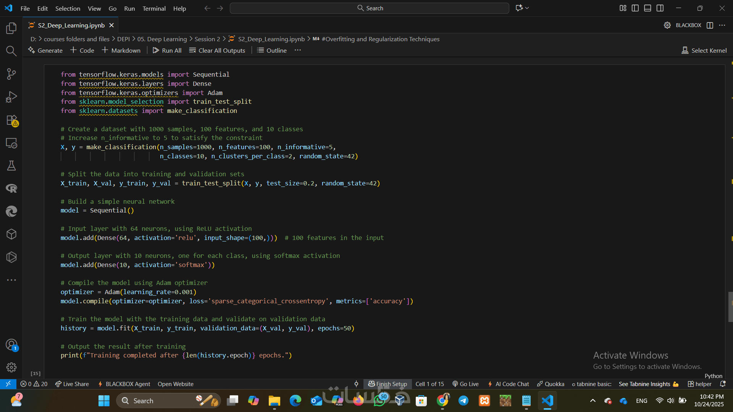
Task: Click the top command center search field
Action: pos(369,8)
